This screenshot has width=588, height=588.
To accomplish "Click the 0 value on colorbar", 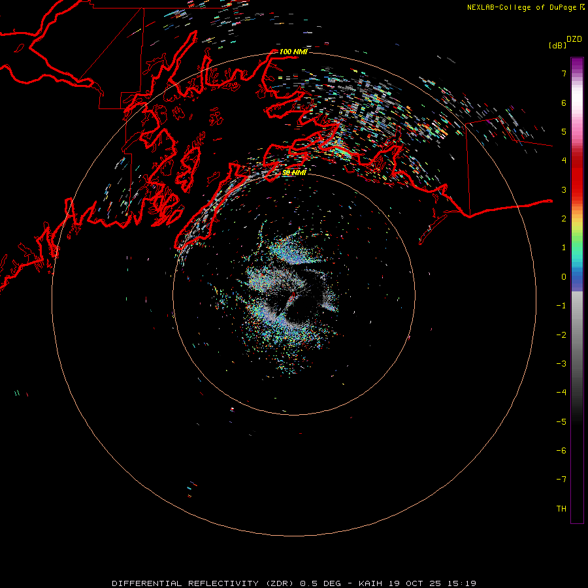I will click(x=564, y=277).
